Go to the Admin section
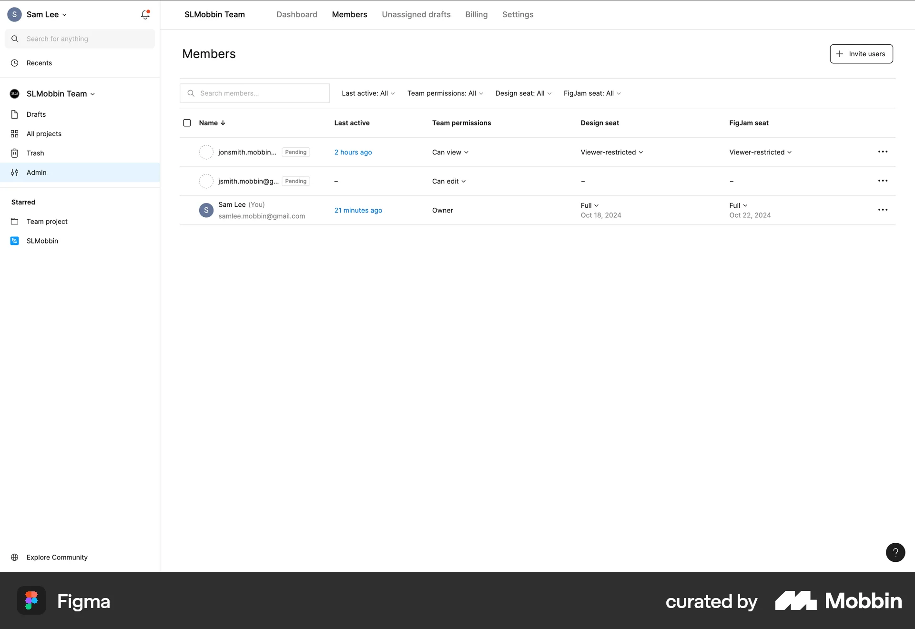Screen dimensions: 915x629 click(x=36, y=172)
